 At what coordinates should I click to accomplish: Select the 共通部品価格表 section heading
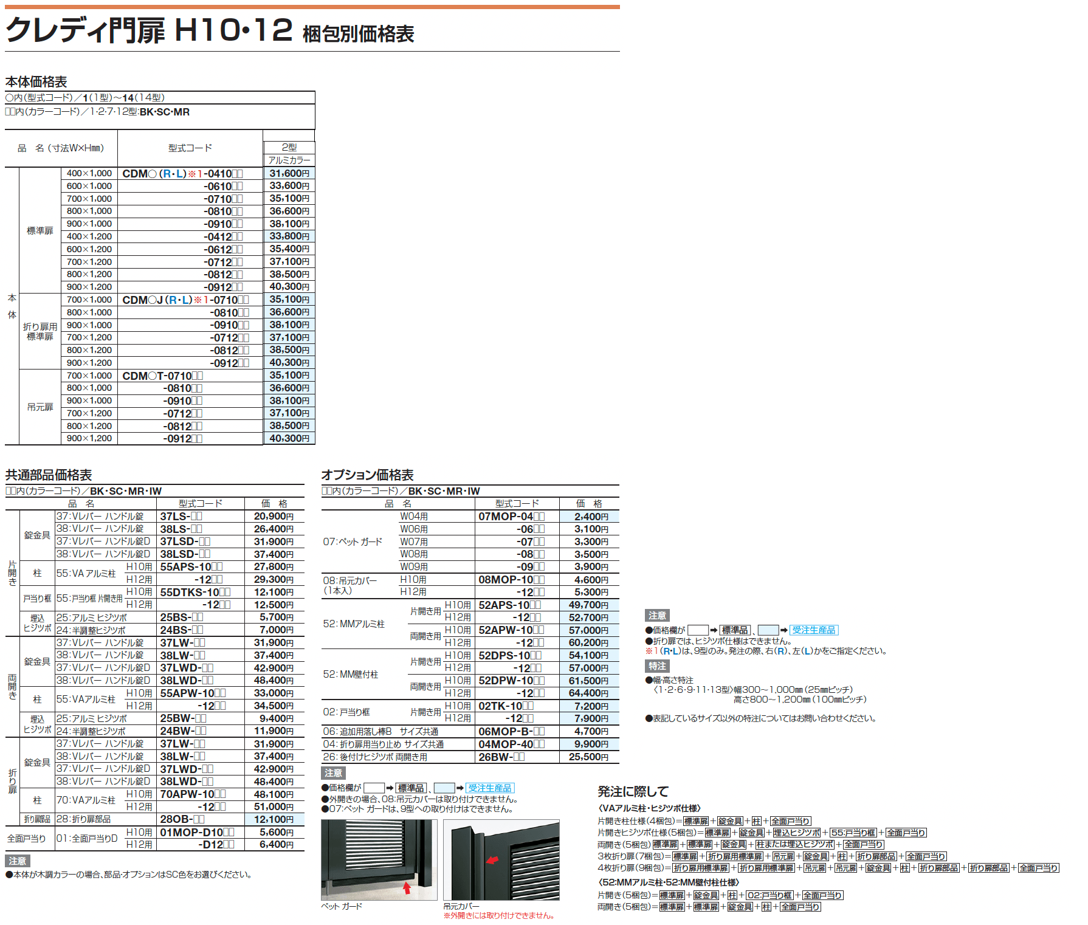point(49,475)
